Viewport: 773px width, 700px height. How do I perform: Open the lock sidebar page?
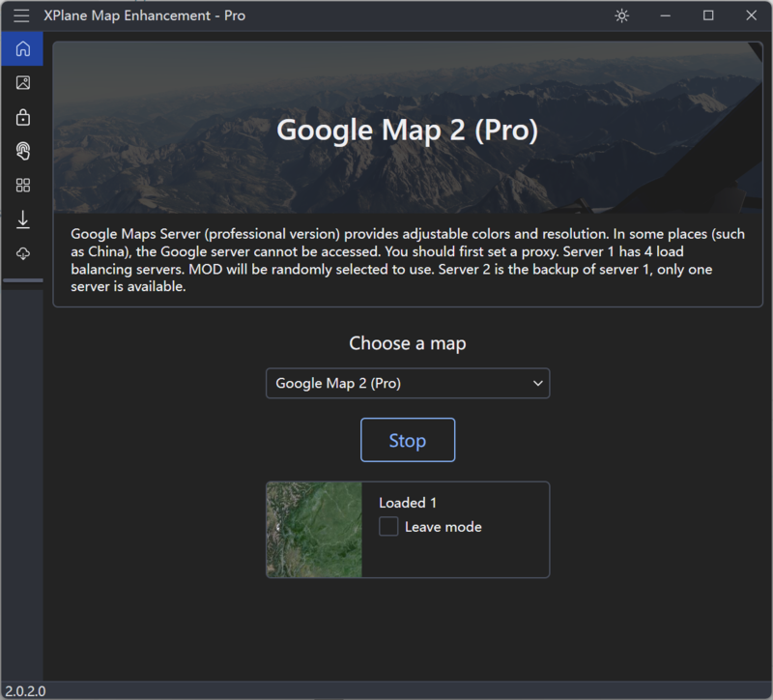pyautogui.click(x=22, y=117)
